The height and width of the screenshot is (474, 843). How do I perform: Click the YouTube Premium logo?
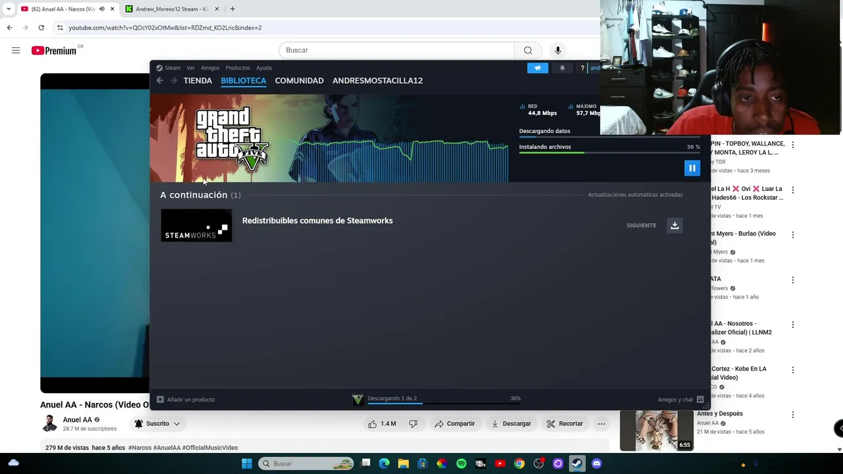point(54,51)
